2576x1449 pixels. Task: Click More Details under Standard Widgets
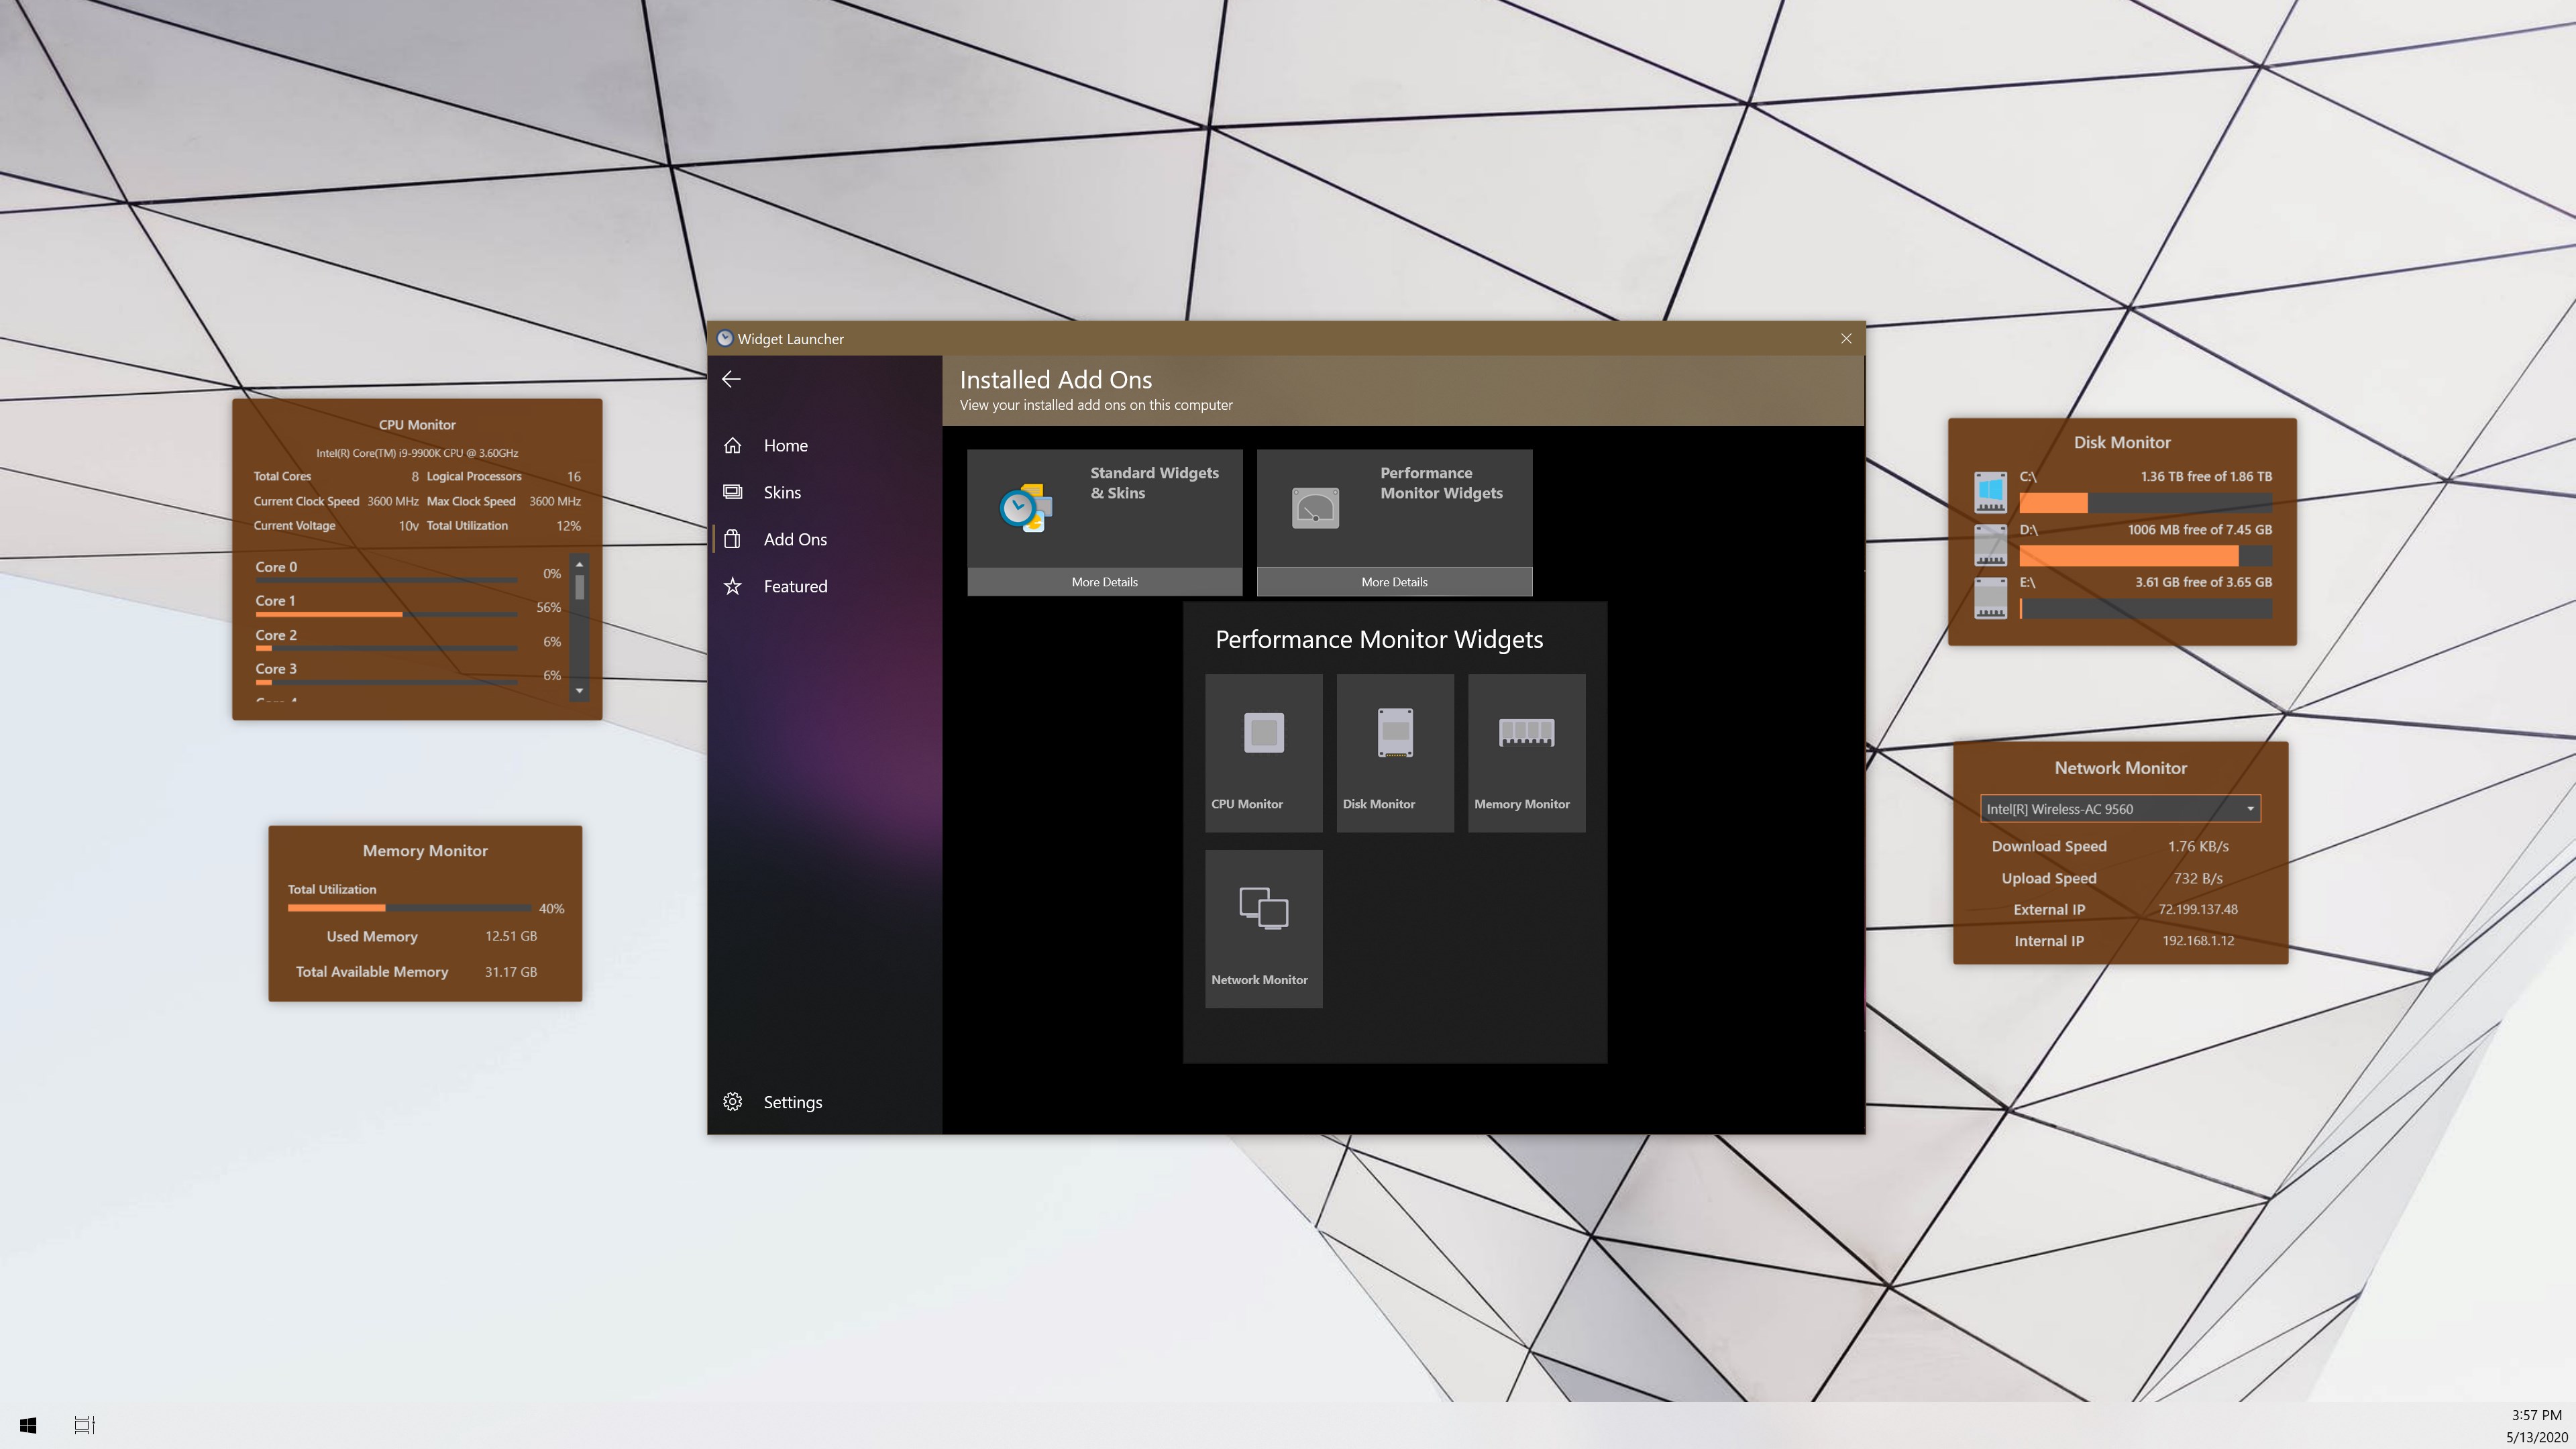pyautogui.click(x=1104, y=582)
